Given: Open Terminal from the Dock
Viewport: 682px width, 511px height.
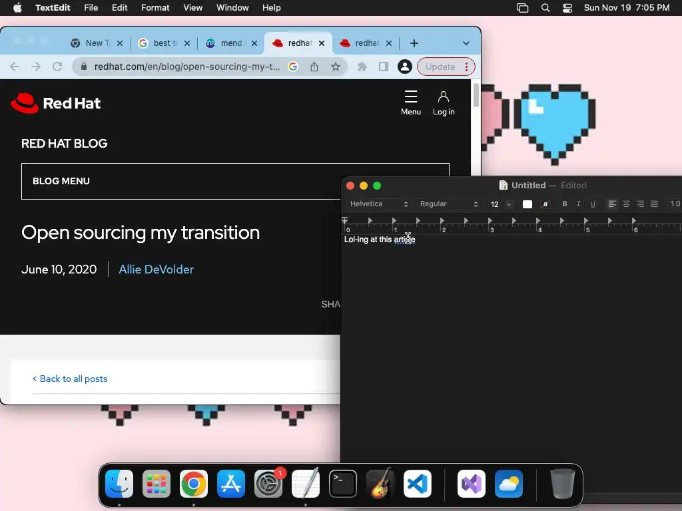Looking at the screenshot, I should [343, 484].
